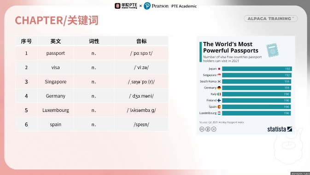Viewport: 310px width, 175px height.
Task: Click row number 1 cell
Action: click(26, 53)
